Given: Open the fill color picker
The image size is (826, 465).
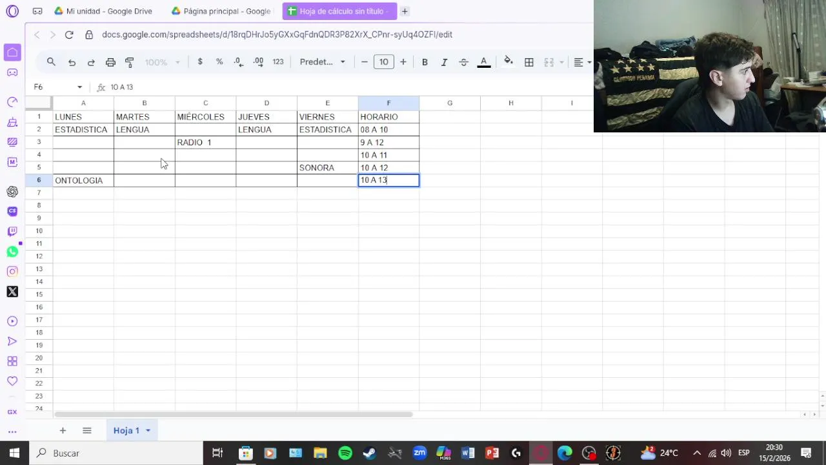Looking at the screenshot, I should (509, 62).
